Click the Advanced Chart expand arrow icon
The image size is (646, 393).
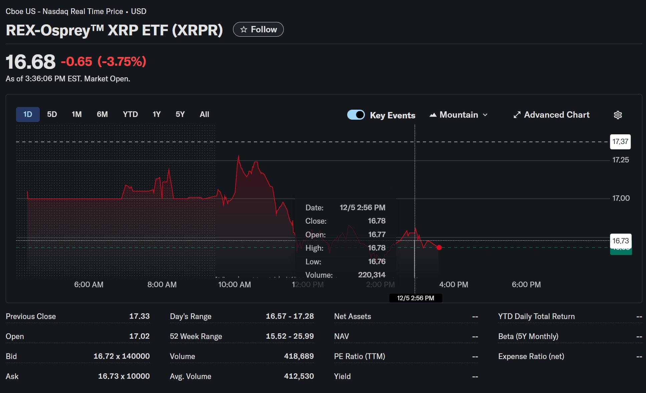[x=517, y=115]
